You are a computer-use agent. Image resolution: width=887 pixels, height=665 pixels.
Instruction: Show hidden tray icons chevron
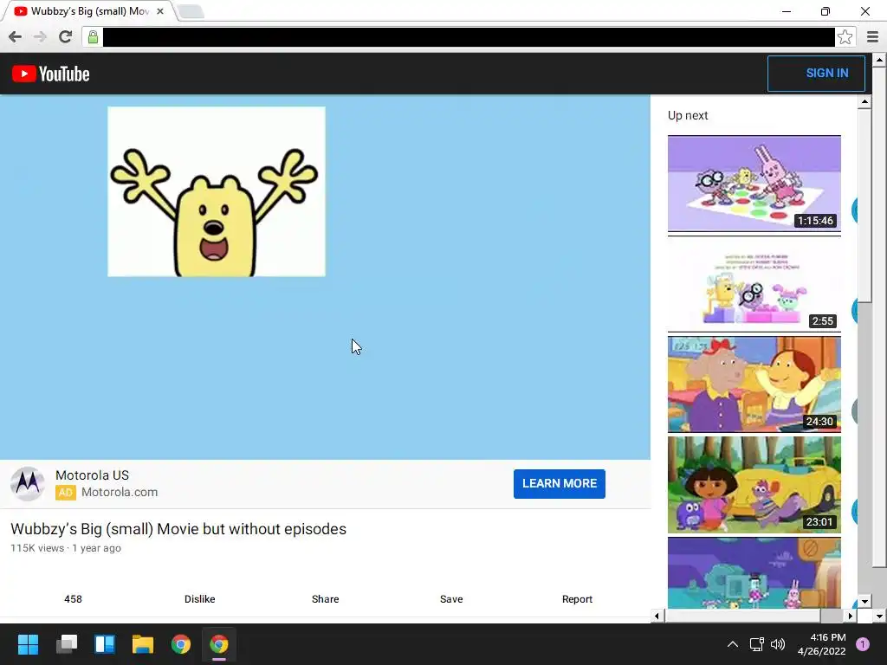733,644
